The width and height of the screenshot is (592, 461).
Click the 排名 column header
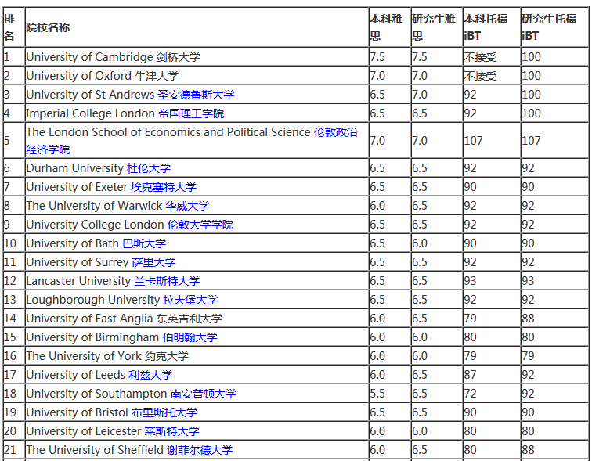click(14, 27)
